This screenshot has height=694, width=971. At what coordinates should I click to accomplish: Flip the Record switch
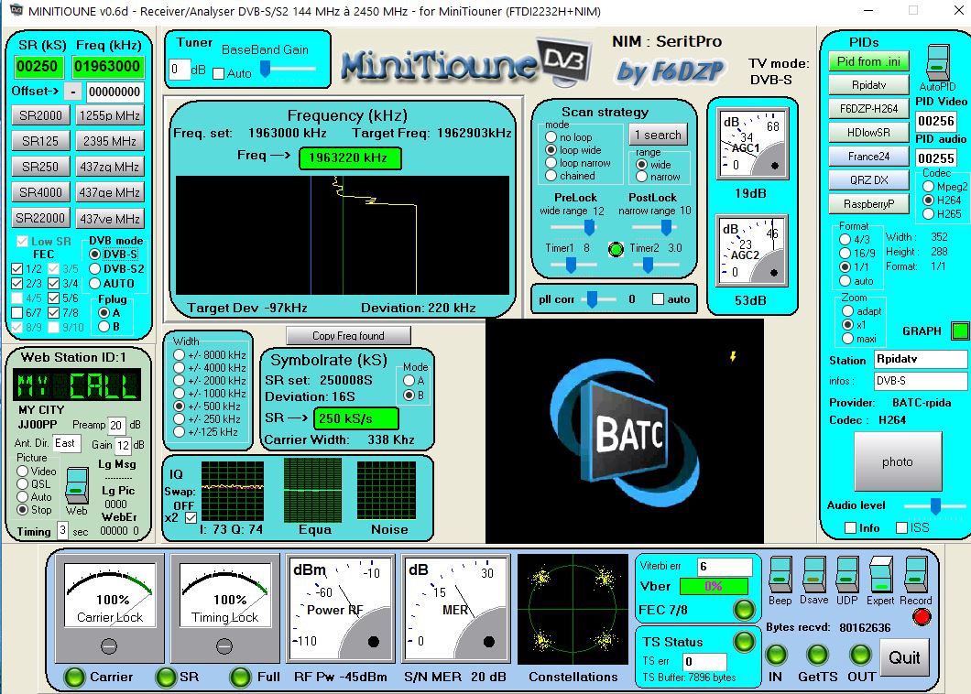pos(915,576)
